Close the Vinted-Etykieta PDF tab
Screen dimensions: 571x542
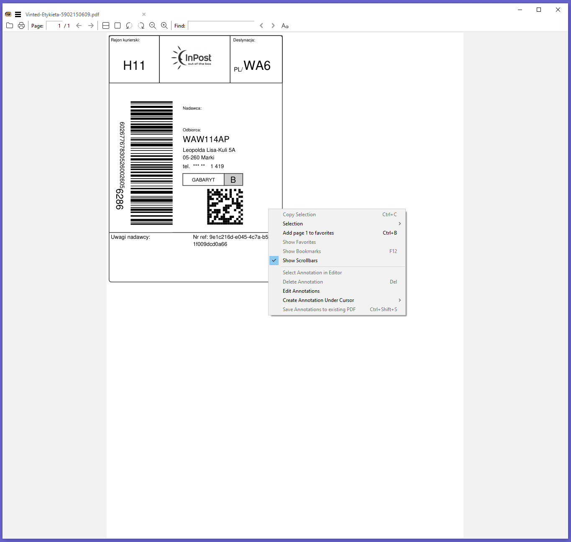(144, 14)
